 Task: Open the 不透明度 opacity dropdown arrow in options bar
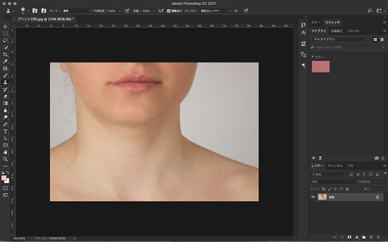120,11
